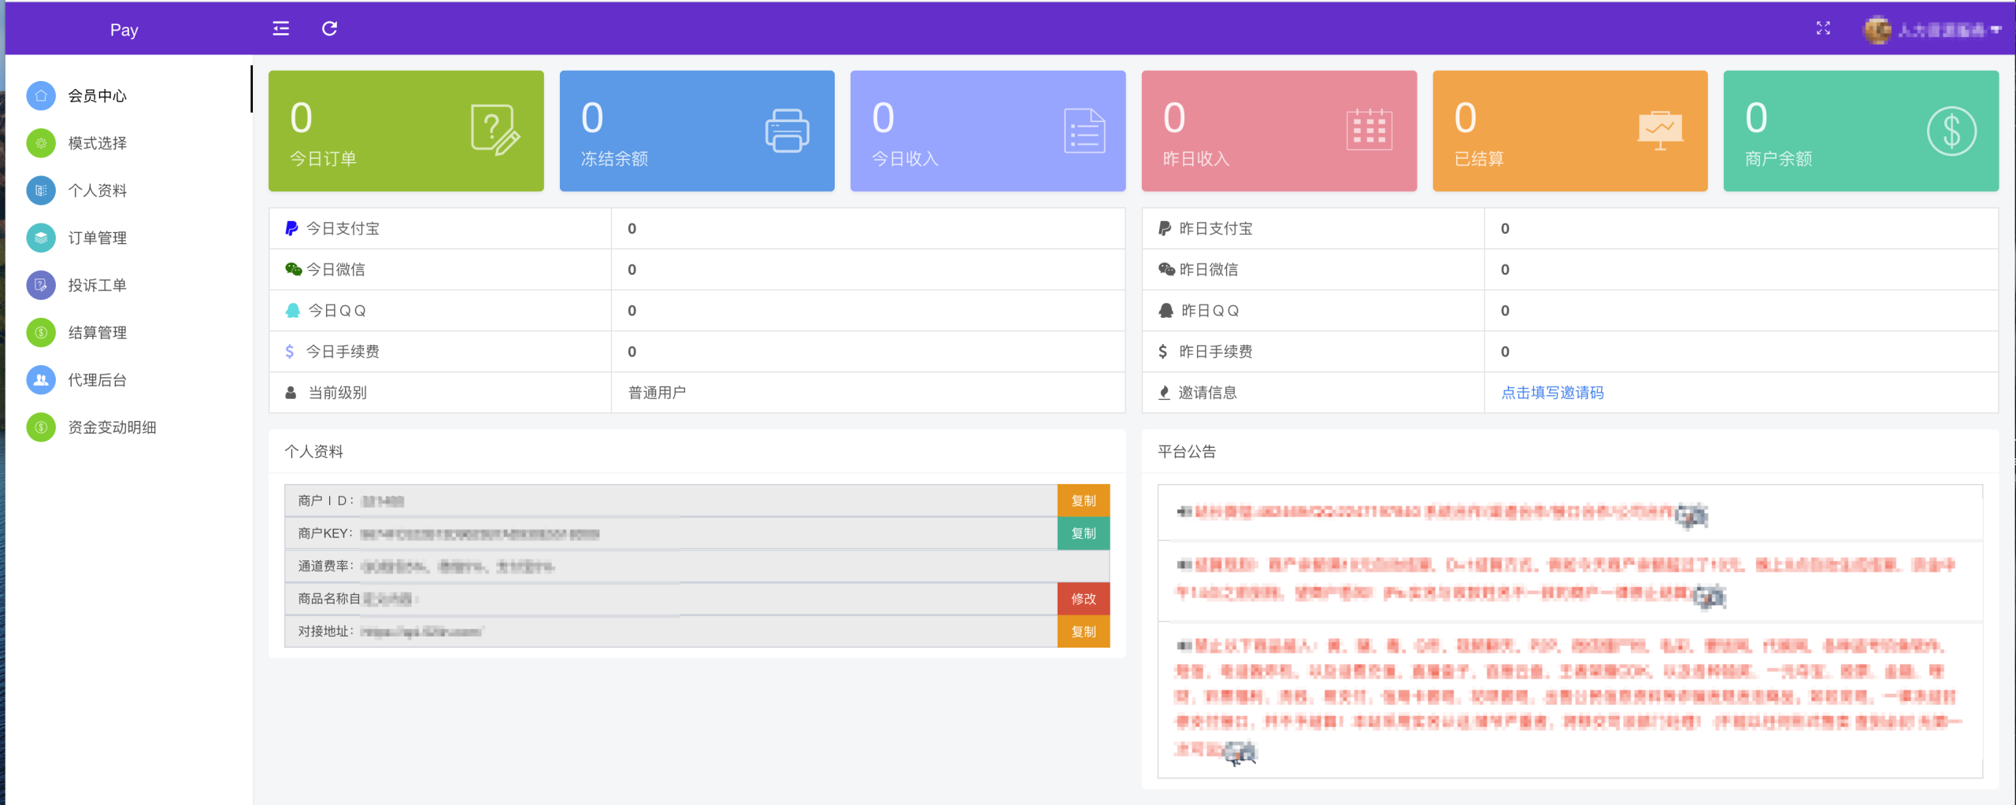Click the 今日订单 green card
Screen dimensions: 2016x805
pos(406,131)
